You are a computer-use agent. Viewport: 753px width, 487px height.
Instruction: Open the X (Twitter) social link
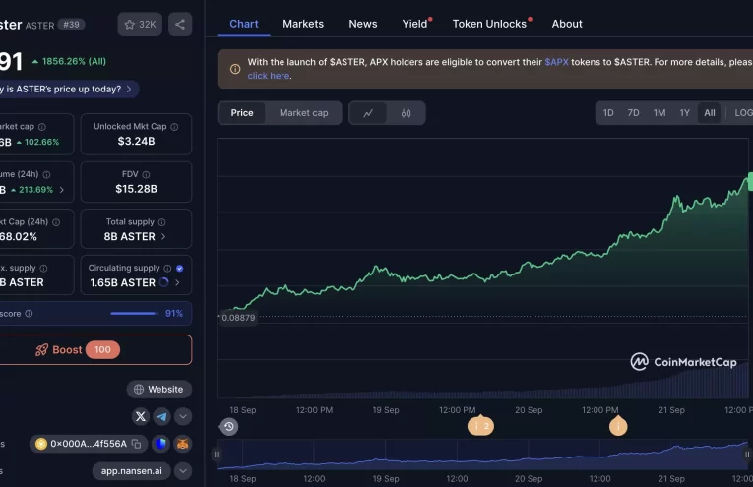point(141,416)
